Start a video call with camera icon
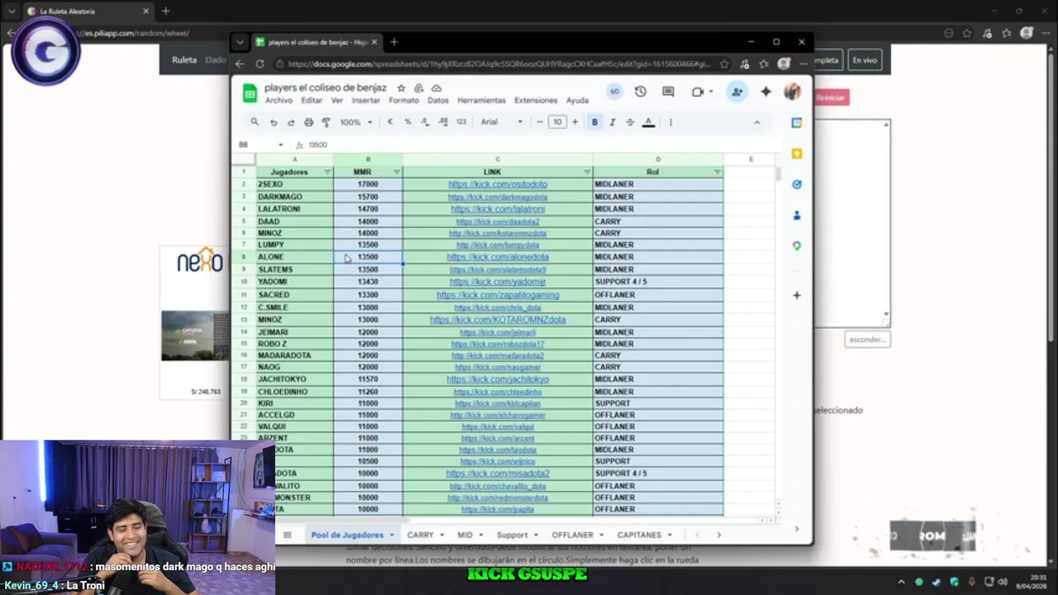Viewport: 1058px width, 595px height. click(698, 92)
